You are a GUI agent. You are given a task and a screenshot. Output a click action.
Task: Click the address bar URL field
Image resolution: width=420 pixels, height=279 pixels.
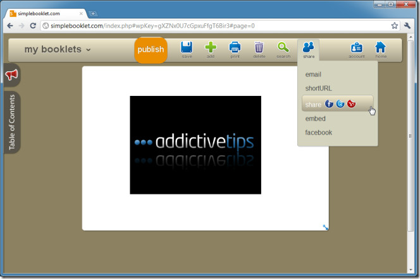coord(220,26)
